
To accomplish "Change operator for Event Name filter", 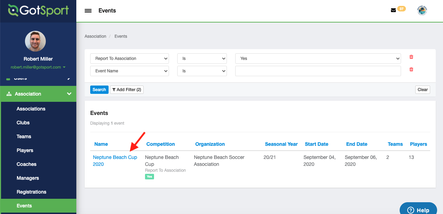I will click(202, 71).
